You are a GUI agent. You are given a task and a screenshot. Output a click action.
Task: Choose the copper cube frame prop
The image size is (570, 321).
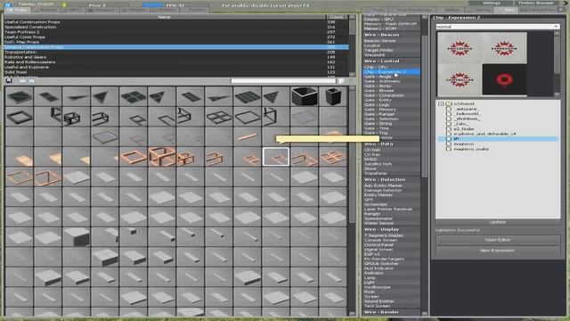click(x=162, y=157)
